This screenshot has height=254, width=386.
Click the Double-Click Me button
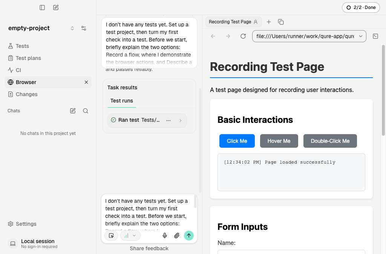point(330,141)
